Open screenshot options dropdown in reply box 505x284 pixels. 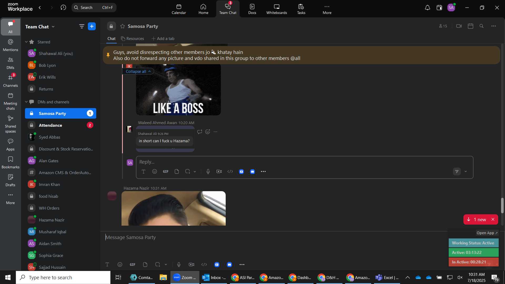tap(195, 171)
